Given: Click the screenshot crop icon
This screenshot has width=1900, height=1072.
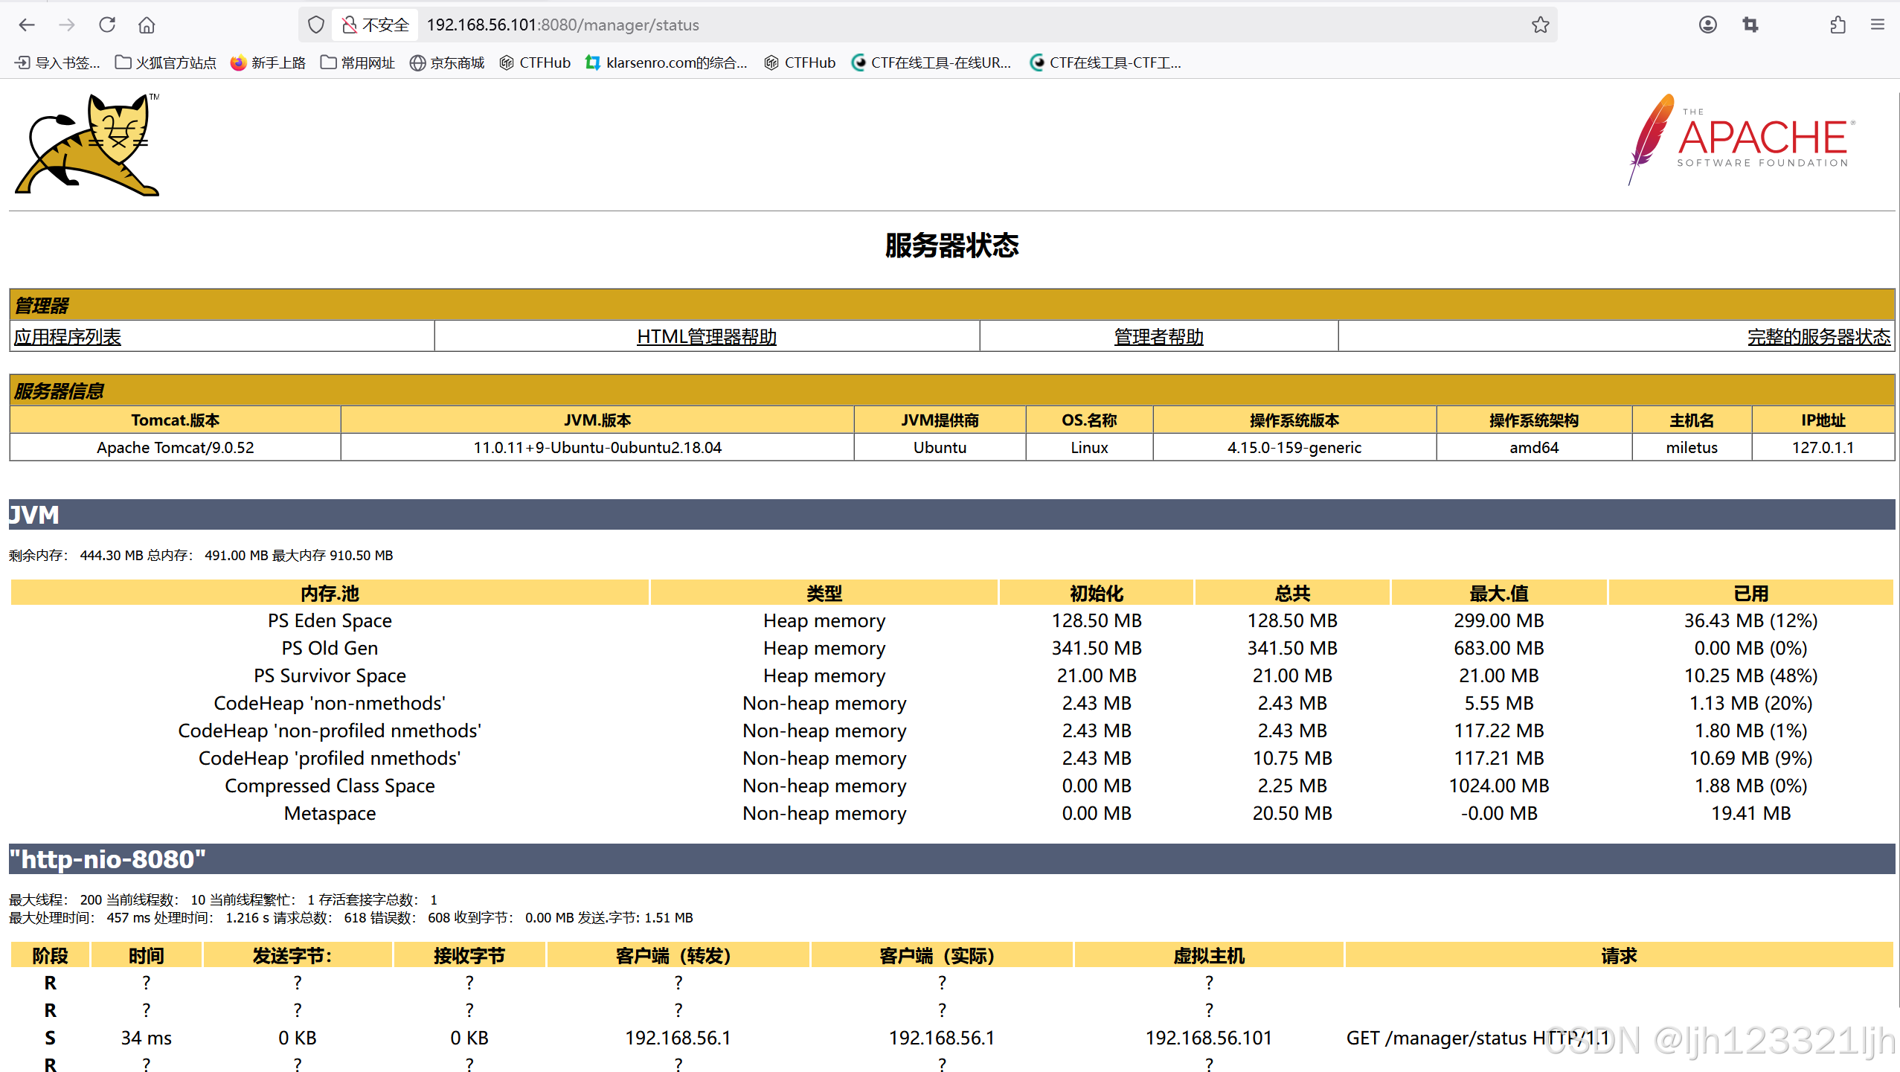Looking at the screenshot, I should pyautogui.click(x=1750, y=25).
